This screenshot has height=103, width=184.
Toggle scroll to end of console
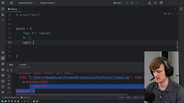pos(9,88)
